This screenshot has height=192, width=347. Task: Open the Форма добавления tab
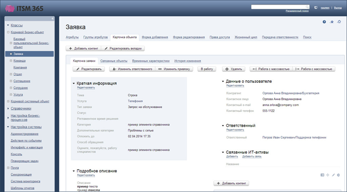pyautogui.click(x=155, y=37)
